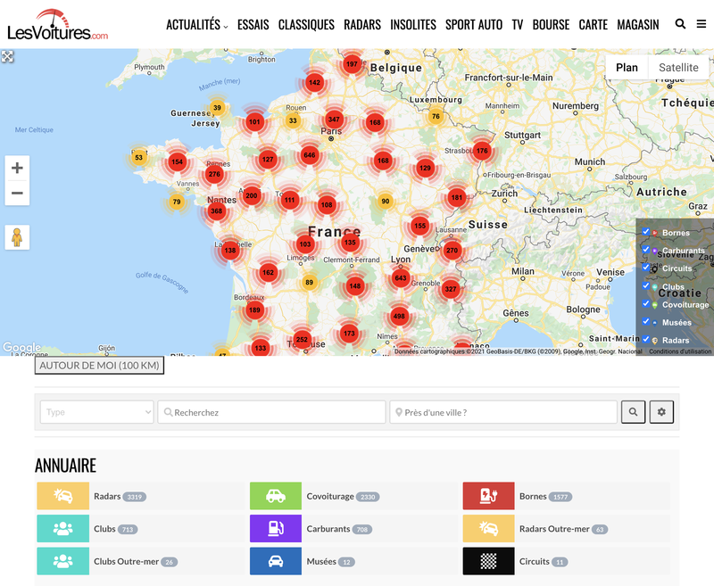Disable the Radars map layer checkbox
This screenshot has width=714, height=586.
pos(646,340)
